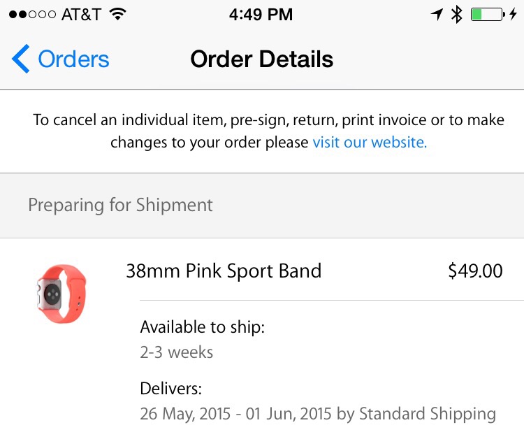524x446 pixels.
Task: Tap the Wi-Fi signal icon in status bar
Action: pyautogui.click(x=117, y=14)
